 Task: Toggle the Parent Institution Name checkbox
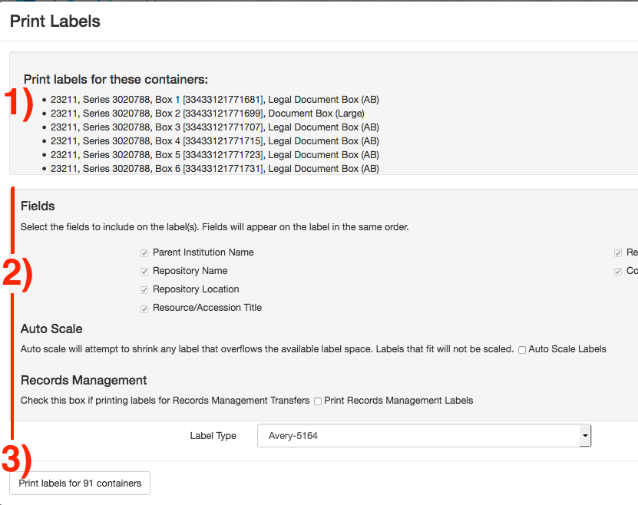click(144, 252)
